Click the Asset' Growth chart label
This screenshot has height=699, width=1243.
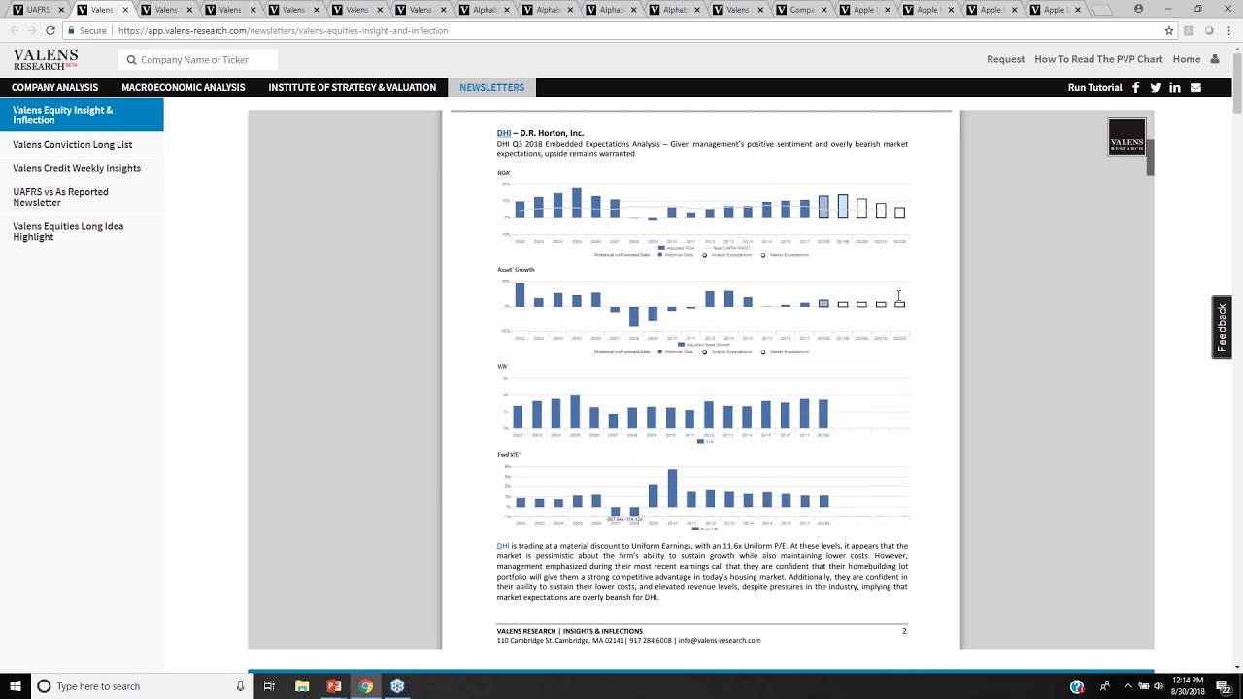click(516, 270)
